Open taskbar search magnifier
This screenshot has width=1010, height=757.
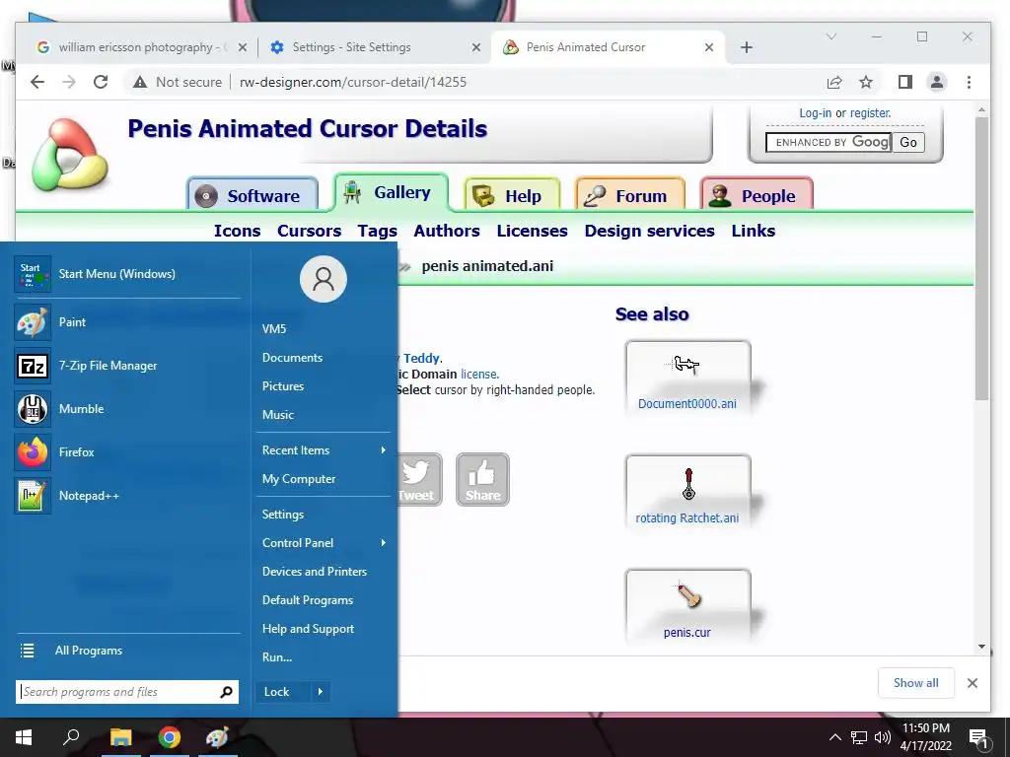[x=71, y=736]
